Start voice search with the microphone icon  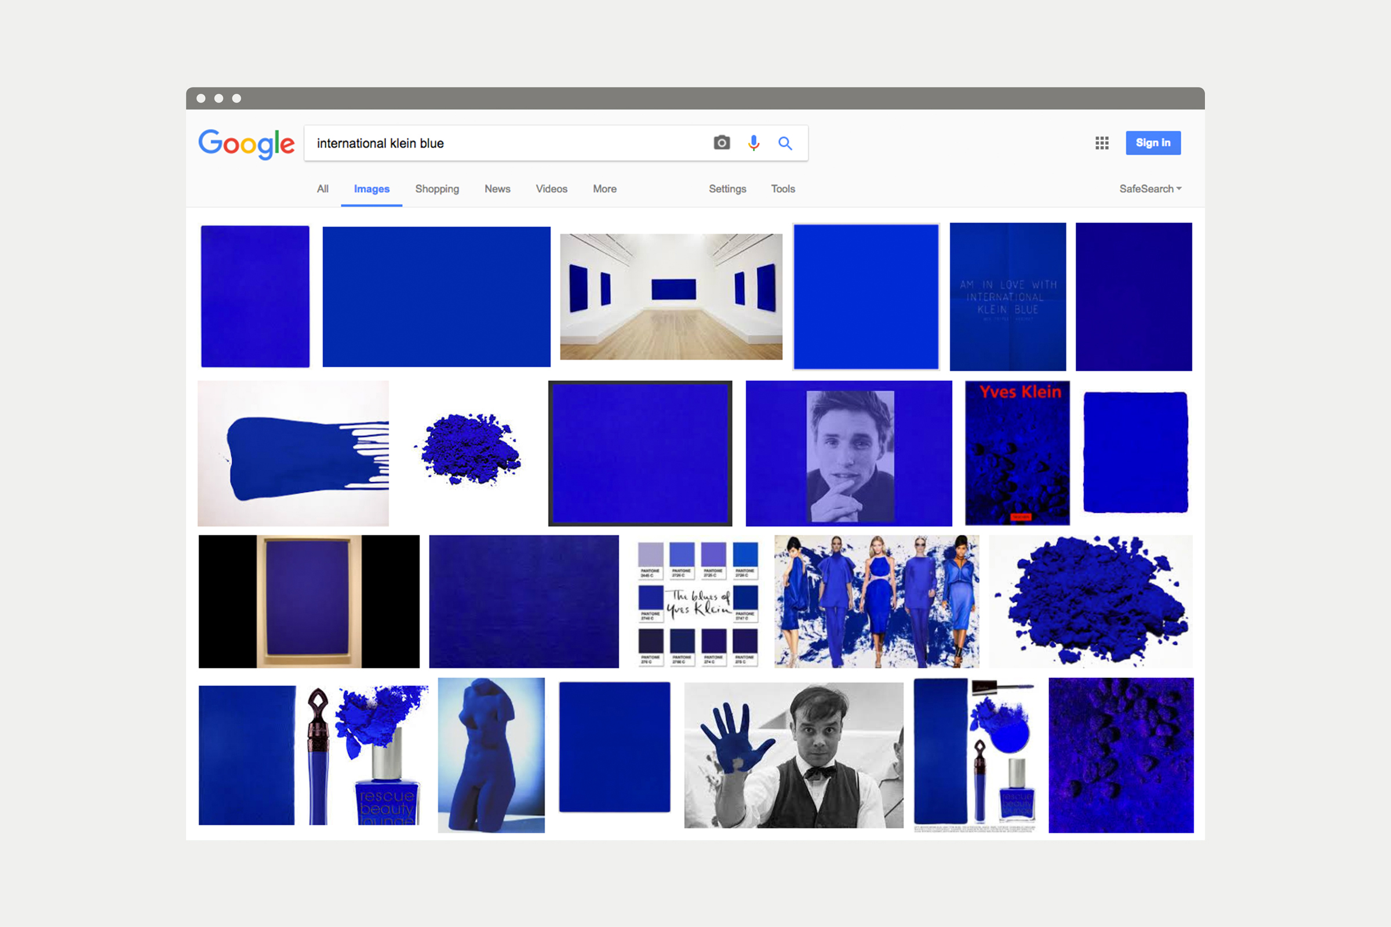coord(753,143)
